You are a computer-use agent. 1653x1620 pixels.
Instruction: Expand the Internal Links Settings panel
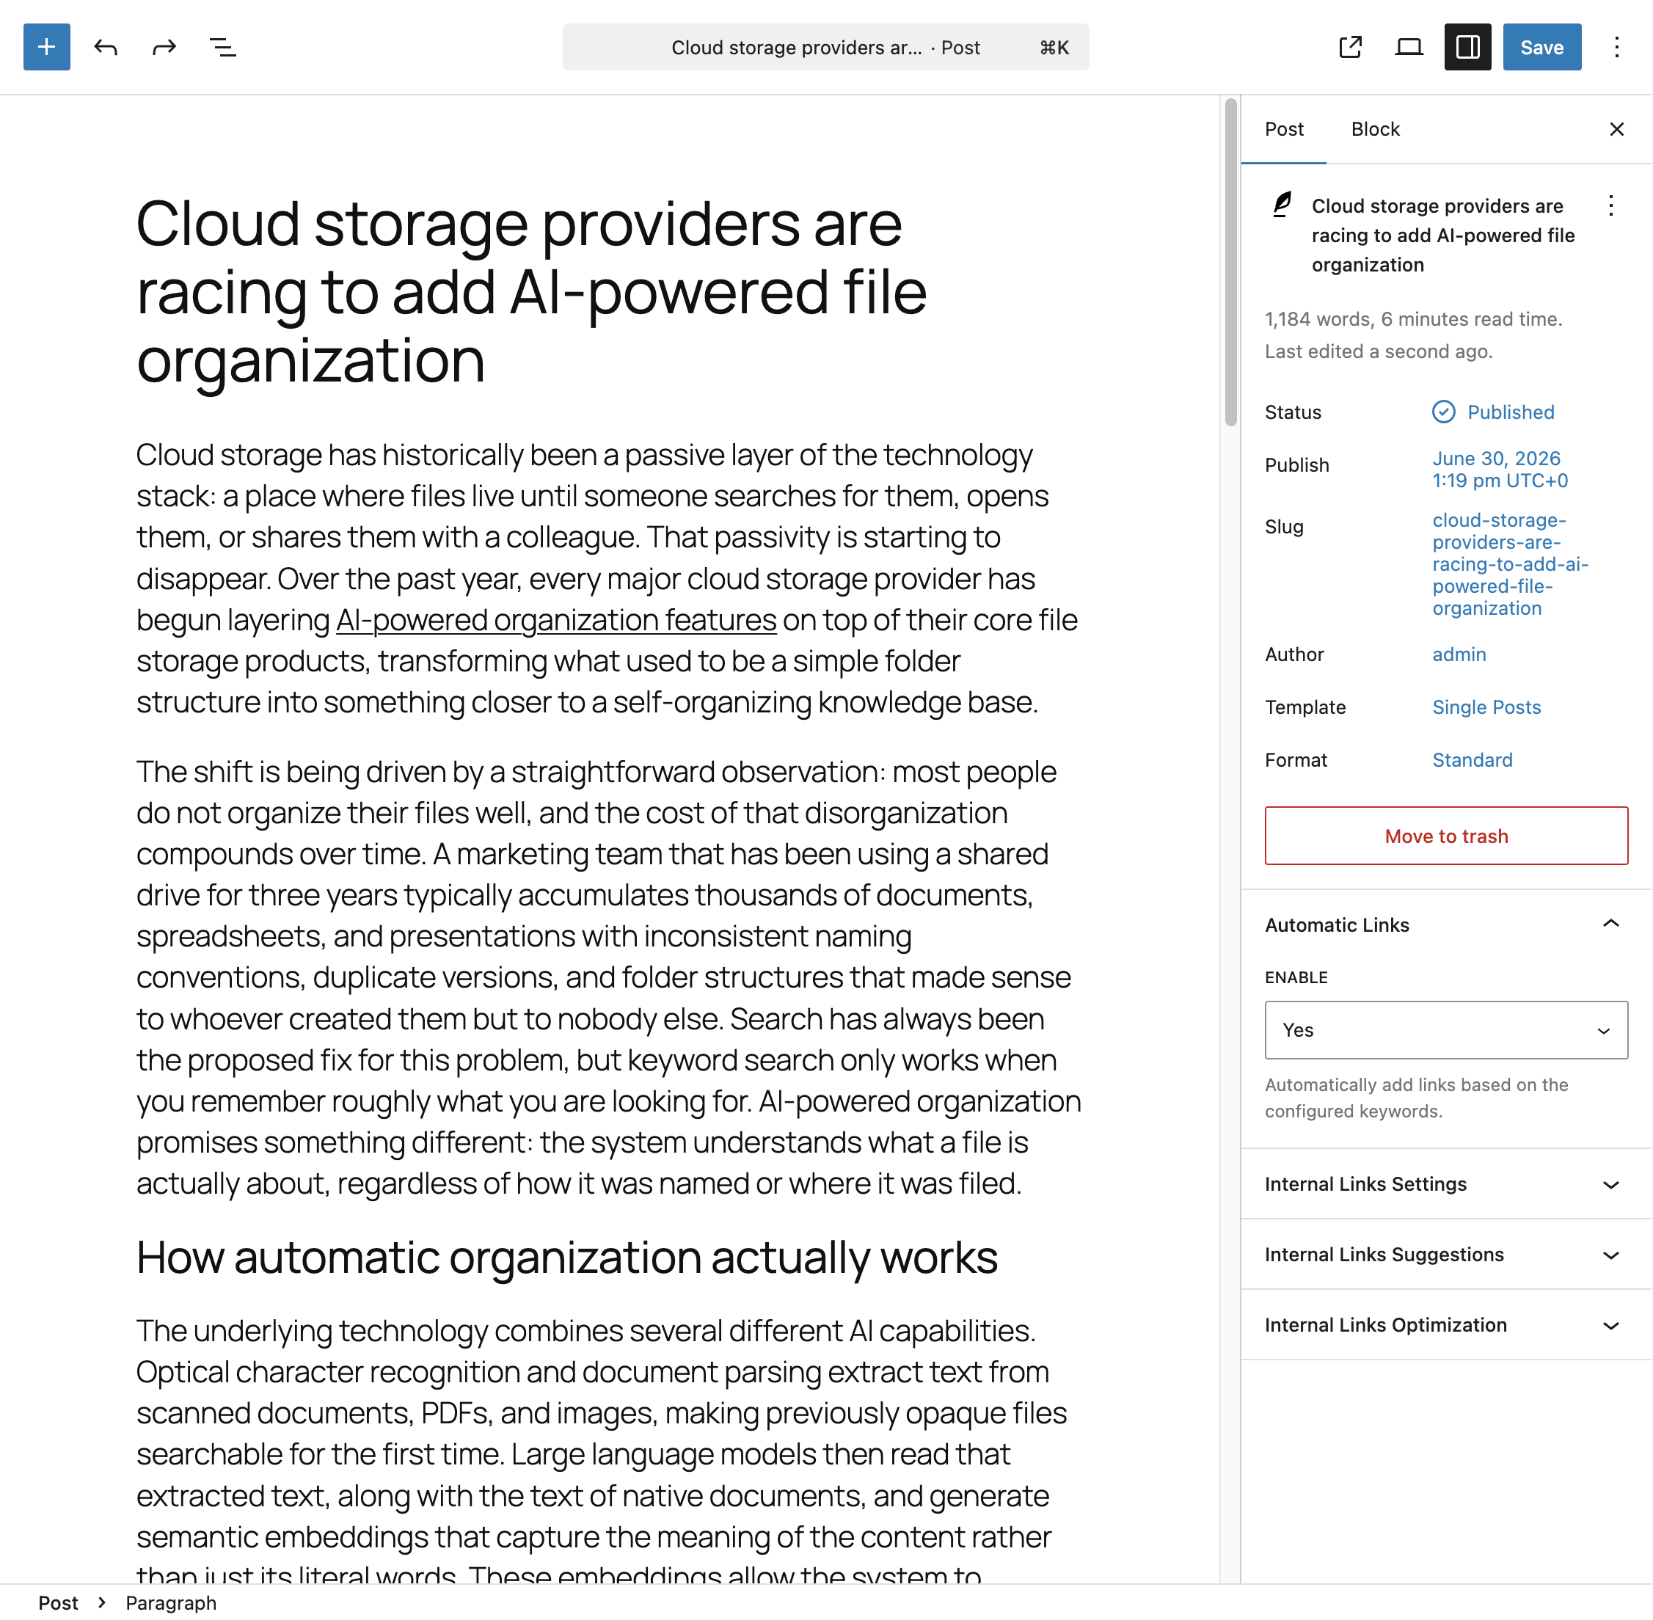[1446, 1184]
